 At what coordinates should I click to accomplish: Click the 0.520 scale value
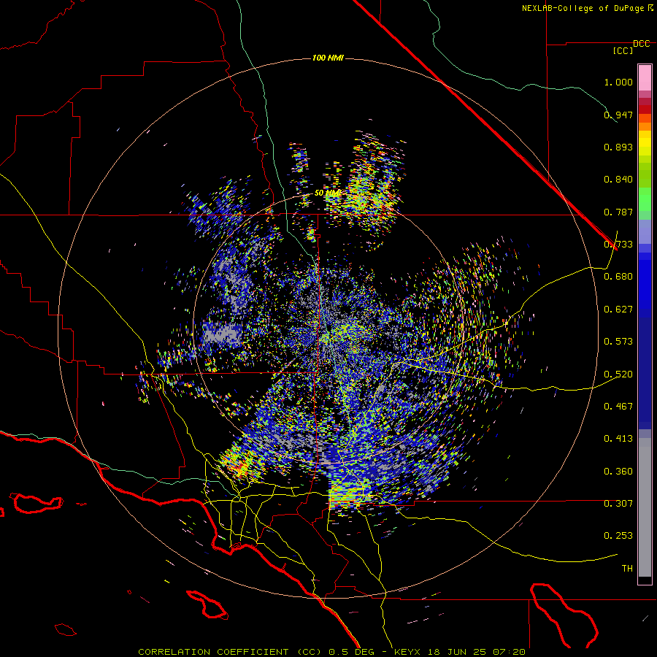pos(618,374)
